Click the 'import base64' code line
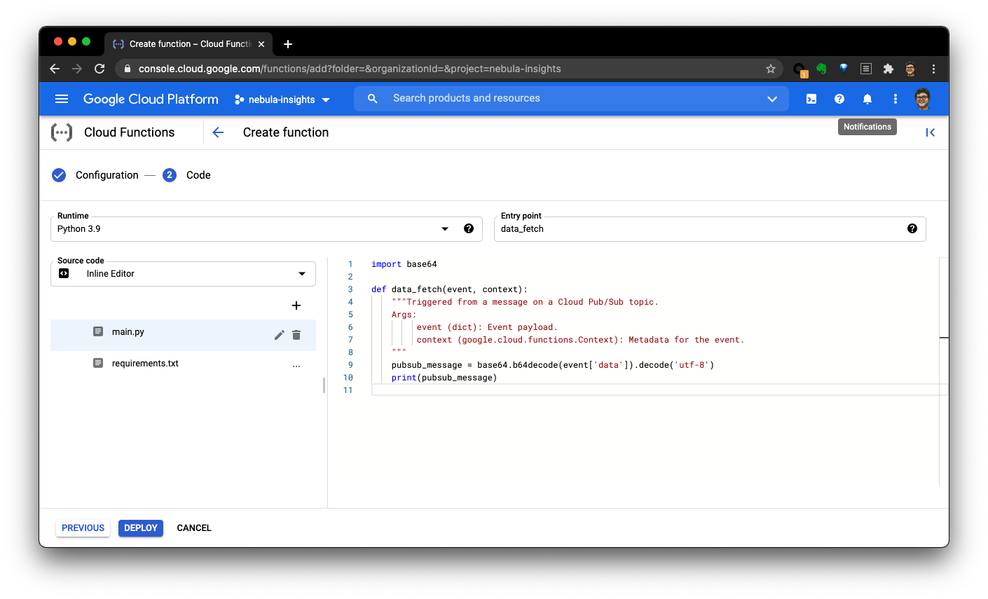The width and height of the screenshot is (988, 599). 404,264
